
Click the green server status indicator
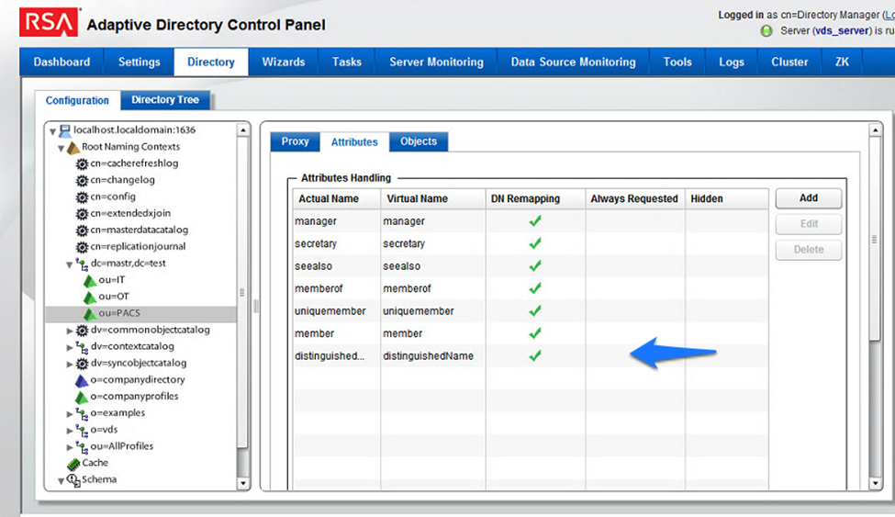(766, 31)
